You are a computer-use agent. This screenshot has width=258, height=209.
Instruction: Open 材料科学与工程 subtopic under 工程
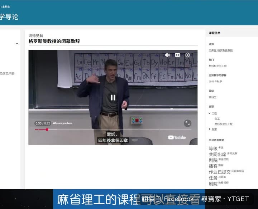click(224, 124)
